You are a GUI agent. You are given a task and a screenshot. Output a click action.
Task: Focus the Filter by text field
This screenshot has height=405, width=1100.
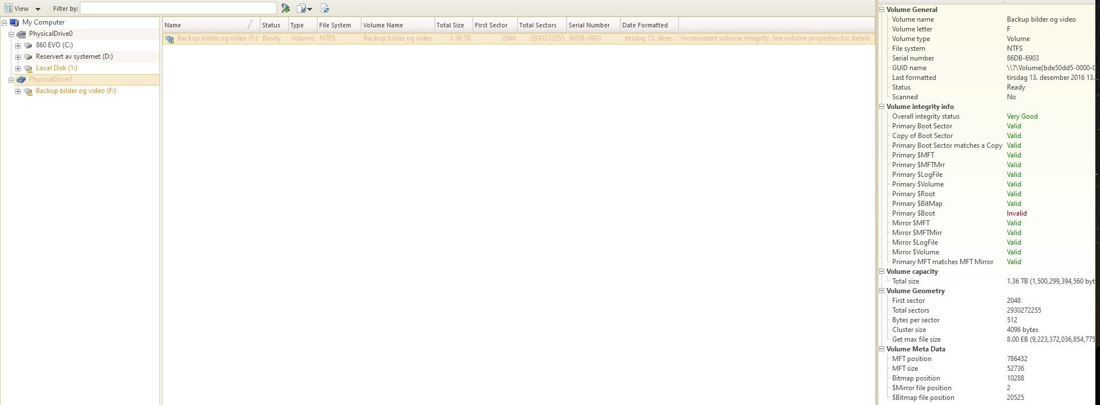tap(178, 9)
